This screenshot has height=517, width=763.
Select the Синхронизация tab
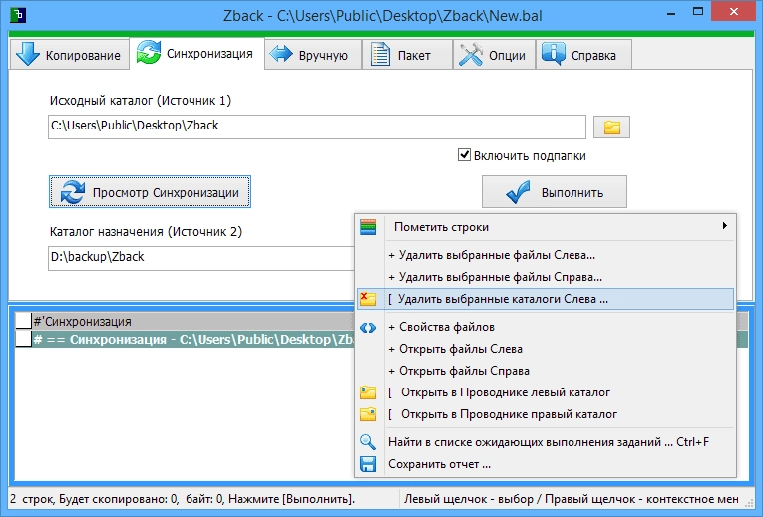click(197, 53)
